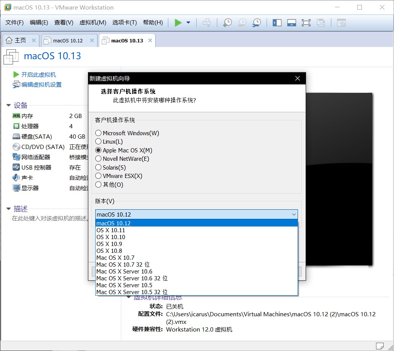The height and width of the screenshot is (351, 394).
Task: Switch to the 主页 tab
Action: click(20, 40)
